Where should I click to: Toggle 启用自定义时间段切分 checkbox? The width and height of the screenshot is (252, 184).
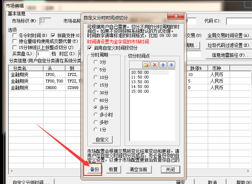[x=90, y=48]
